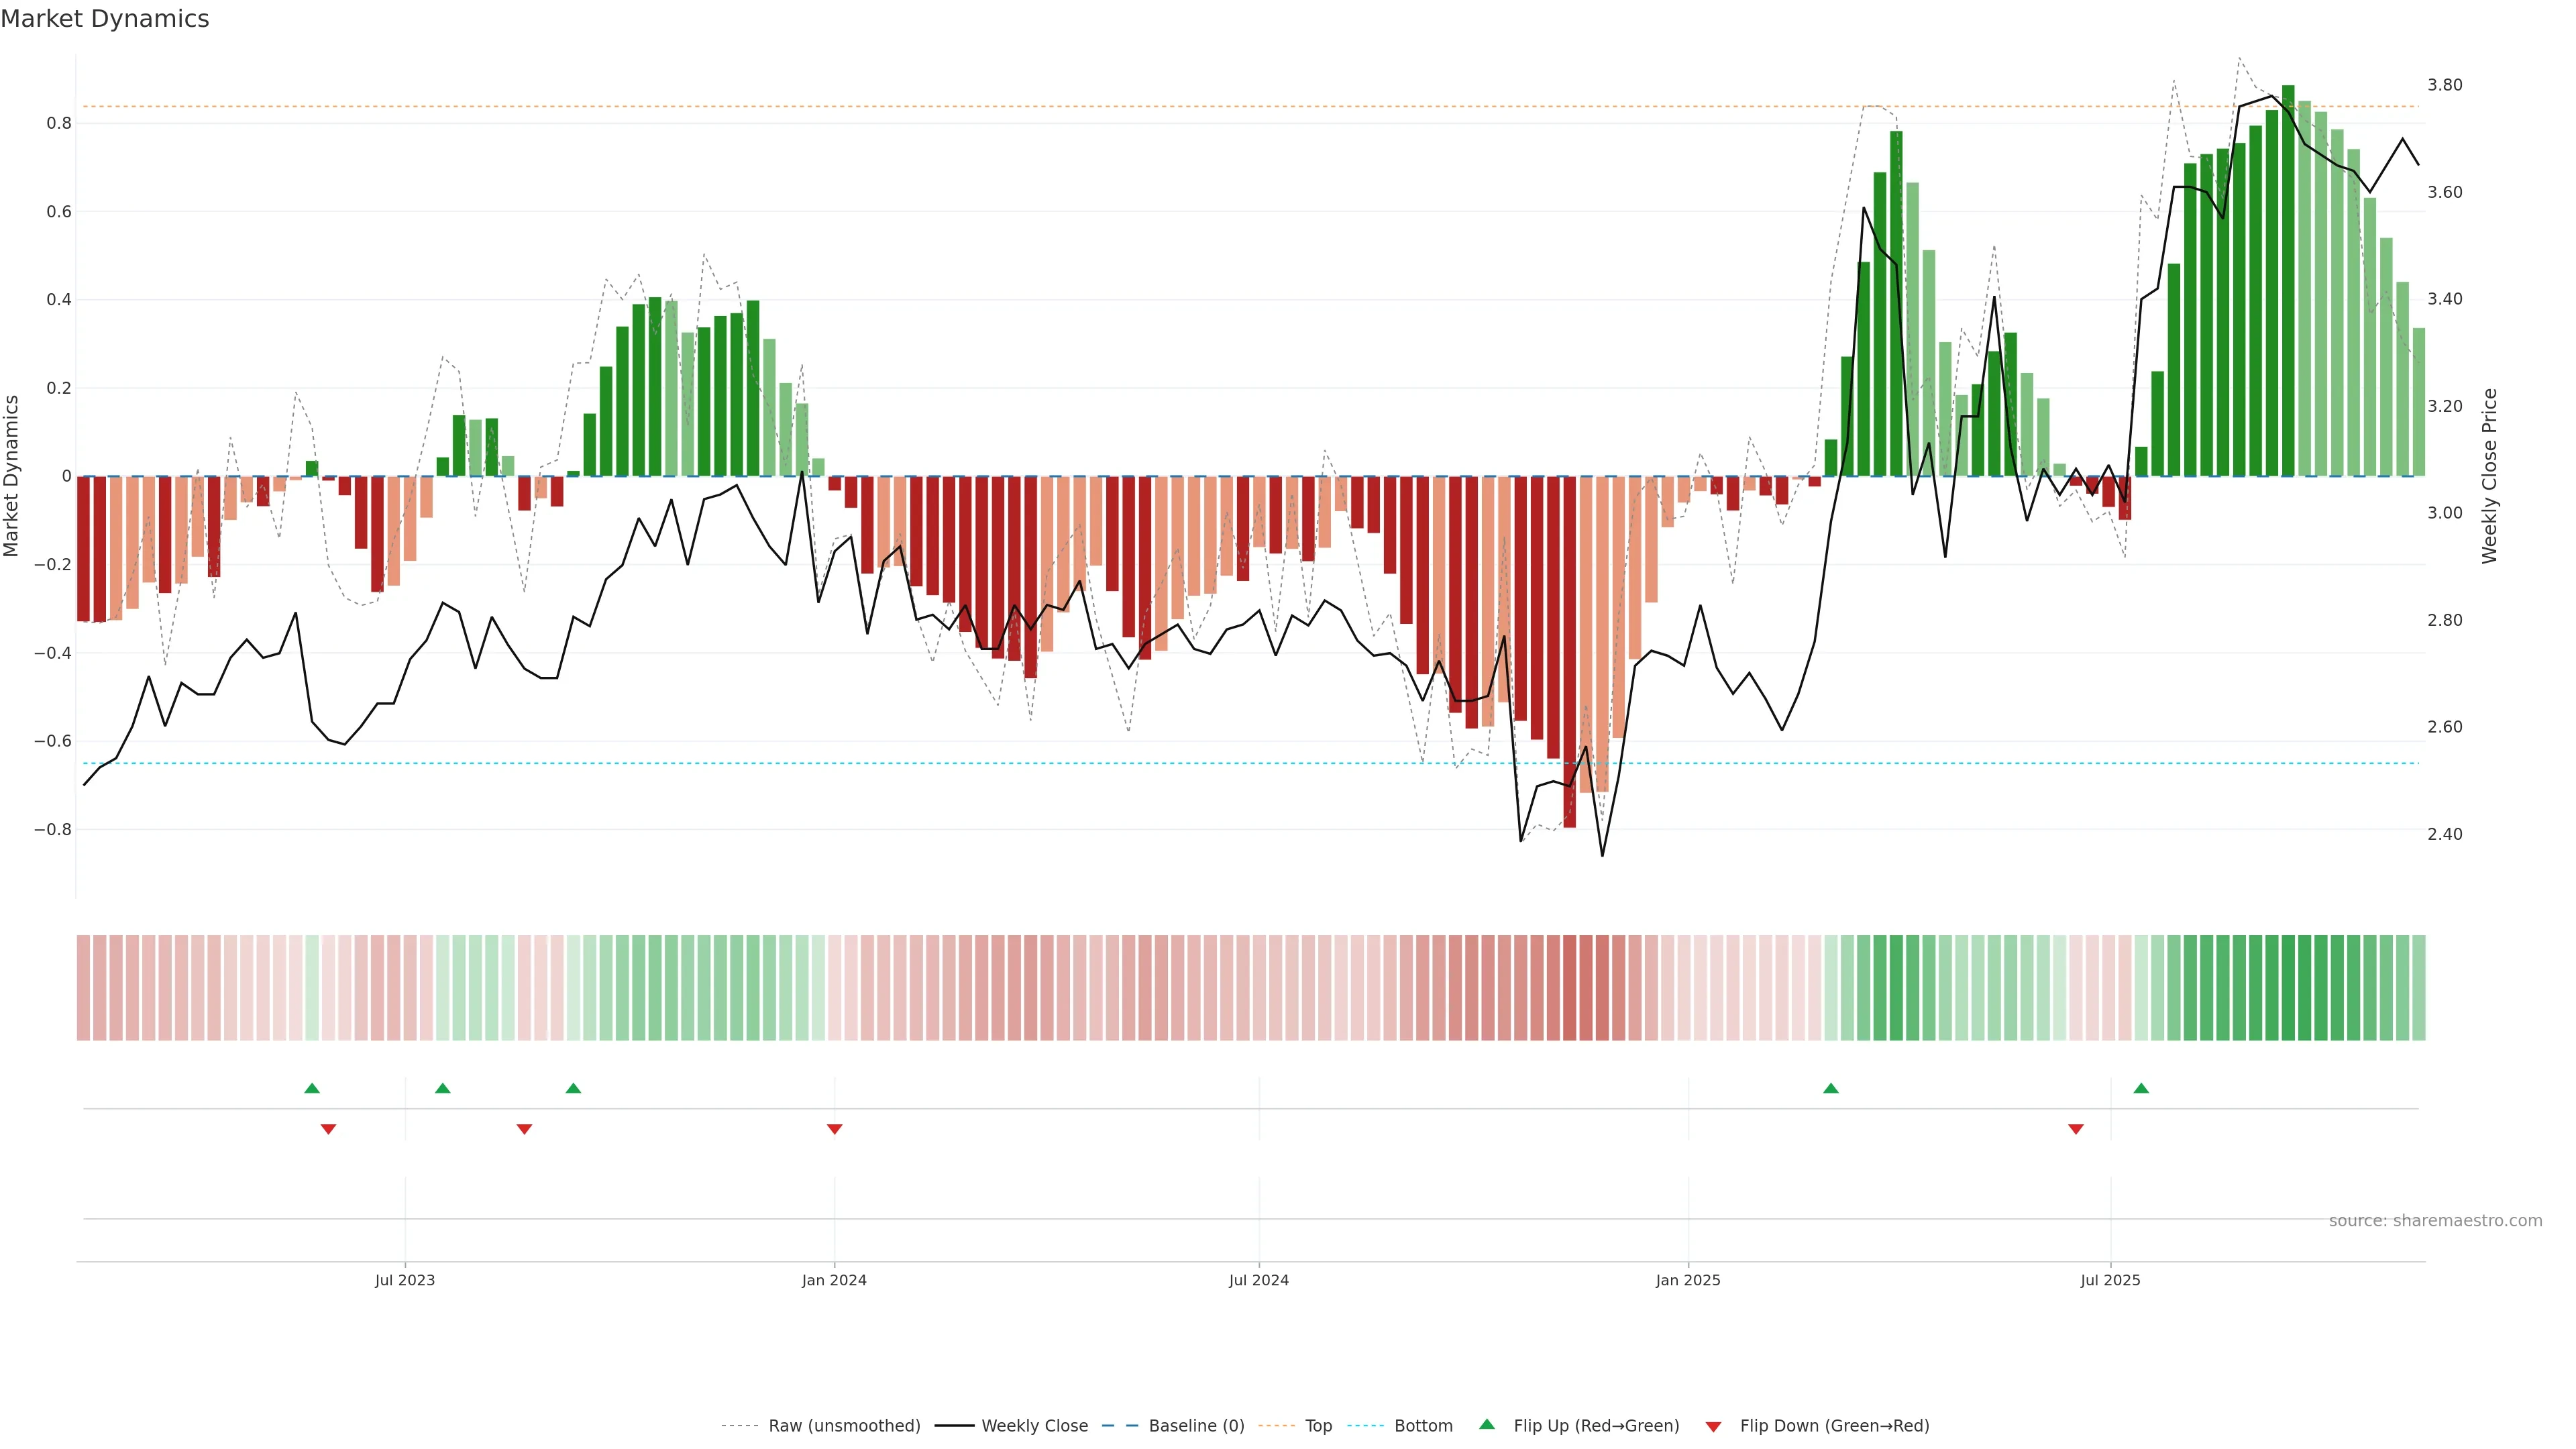Click the Flip Up green triangle legend icon

[x=1487, y=1424]
